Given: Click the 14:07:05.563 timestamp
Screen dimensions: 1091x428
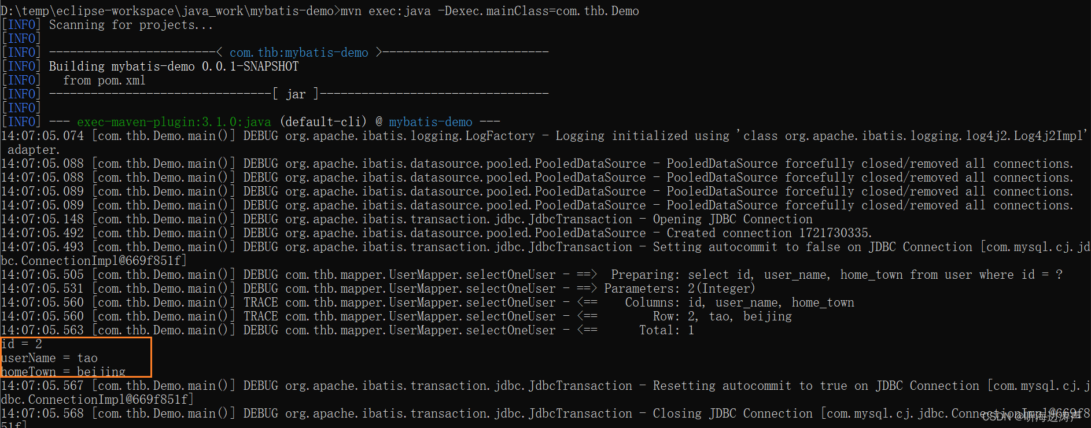Looking at the screenshot, I should (x=42, y=330).
